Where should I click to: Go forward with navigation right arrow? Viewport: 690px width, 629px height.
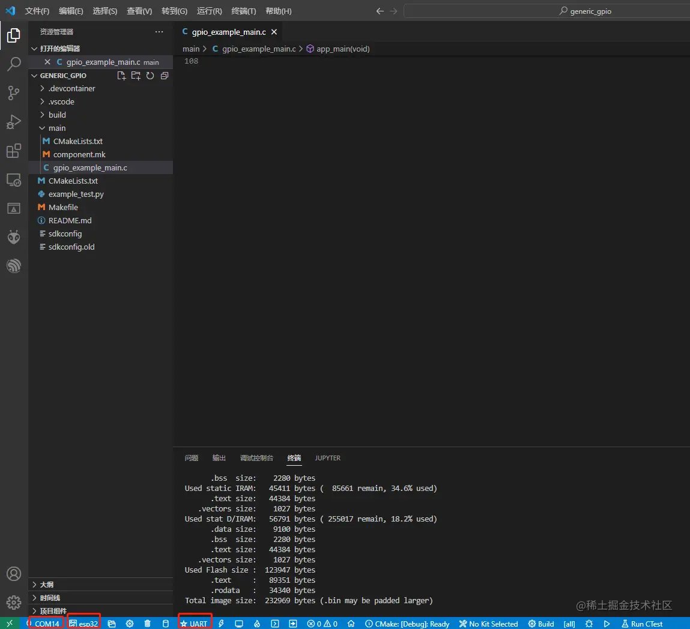[393, 11]
